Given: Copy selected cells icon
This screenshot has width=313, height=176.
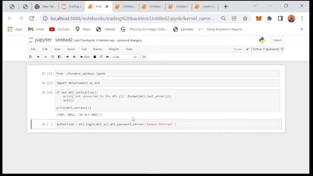Looking at the screenshot, I should [x=53, y=57].
